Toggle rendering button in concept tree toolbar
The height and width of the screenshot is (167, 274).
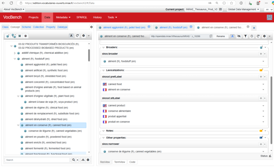71,36
